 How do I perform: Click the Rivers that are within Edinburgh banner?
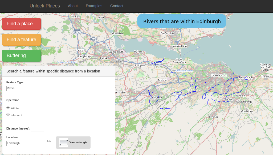point(182,21)
